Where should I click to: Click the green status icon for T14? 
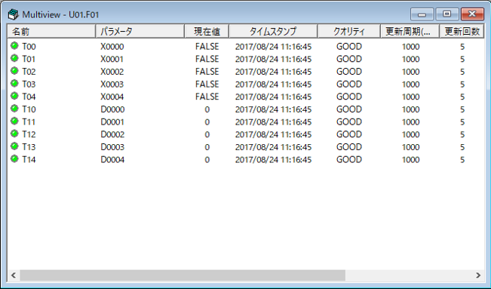pos(14,158)
